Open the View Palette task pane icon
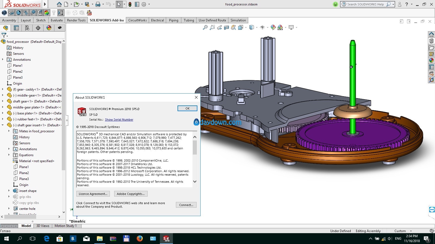Image resolution: width=435 pixels, height=244 pixels. coord(431,54)
